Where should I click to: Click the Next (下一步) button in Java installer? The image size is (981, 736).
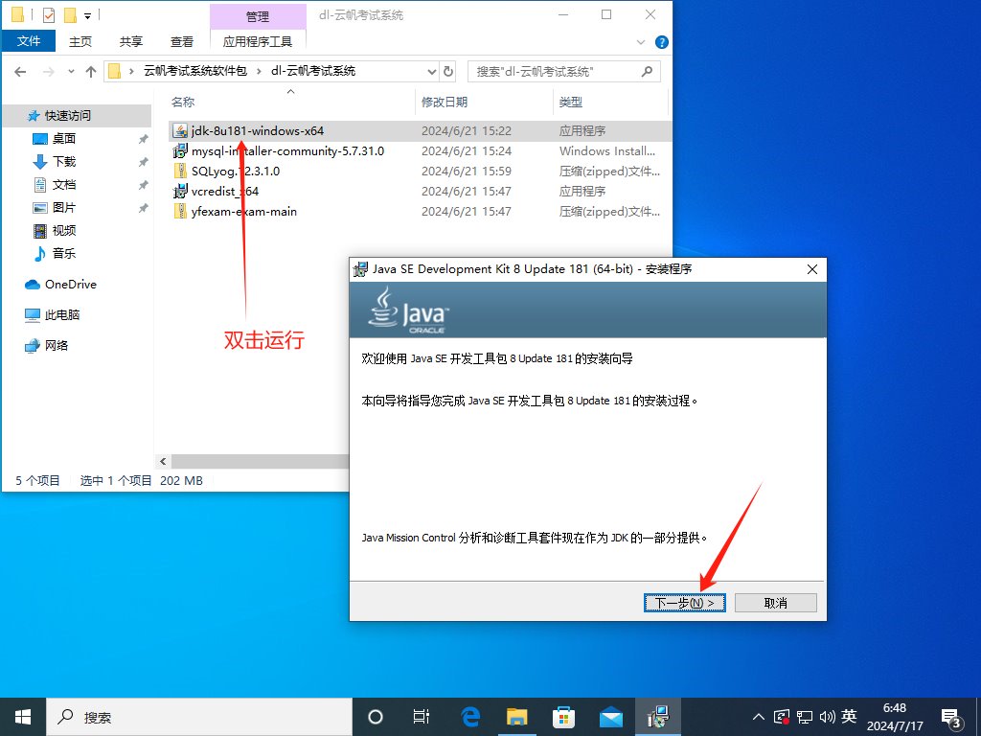point(684,603)
